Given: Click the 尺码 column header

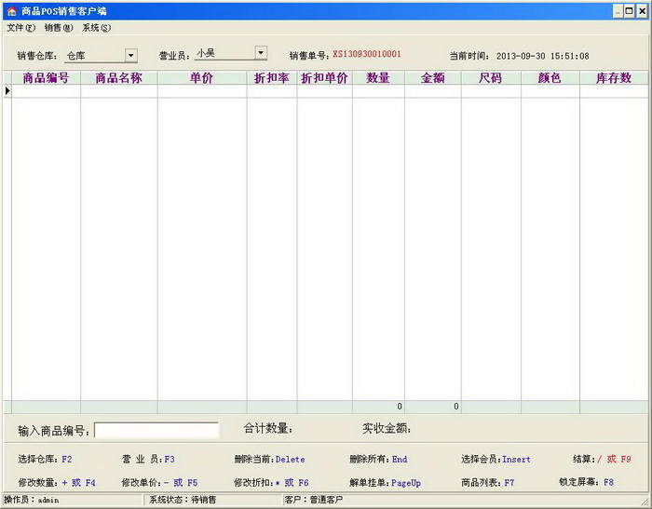Looking at the screenshot, I should [490, 78].
